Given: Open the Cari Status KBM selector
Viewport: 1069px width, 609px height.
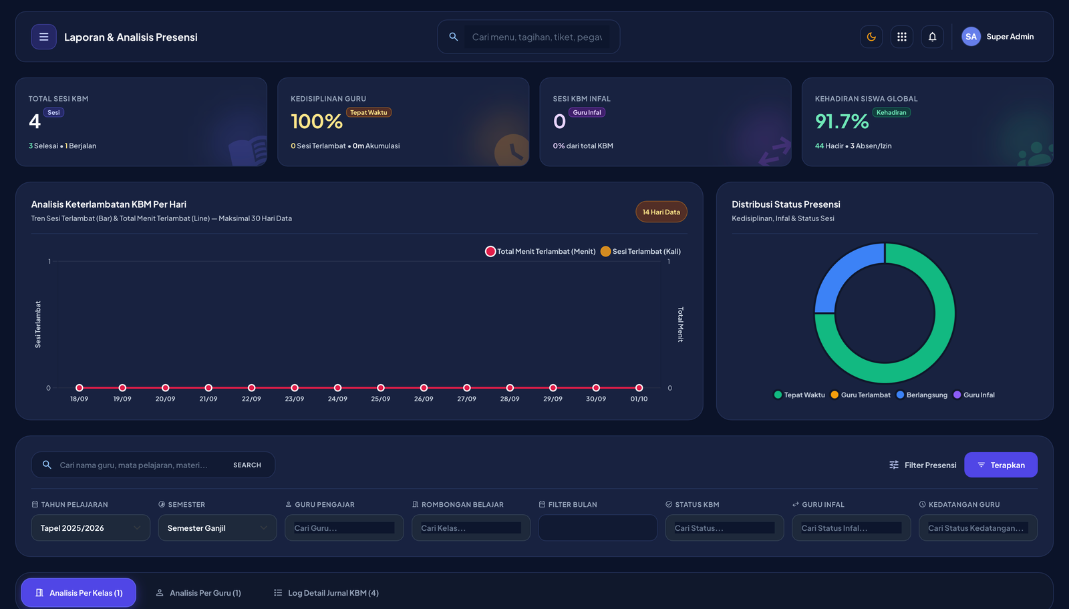Looking at the screenshot, I should click(x=725, y=528).
